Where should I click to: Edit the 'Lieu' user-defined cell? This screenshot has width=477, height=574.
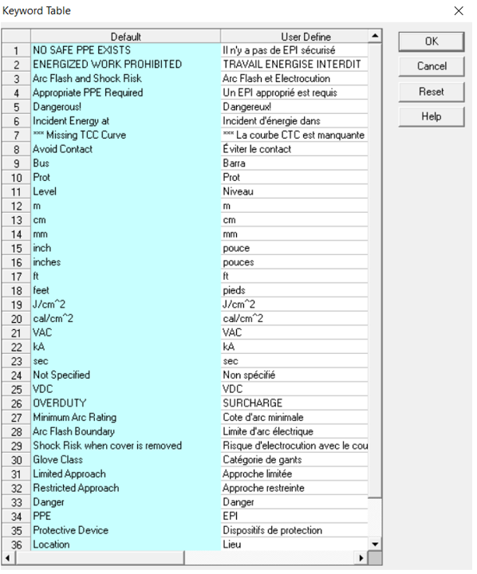(x=294, y=545)
